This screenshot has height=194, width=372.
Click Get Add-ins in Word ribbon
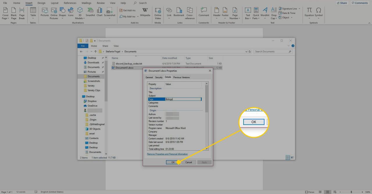coord(128,10)
